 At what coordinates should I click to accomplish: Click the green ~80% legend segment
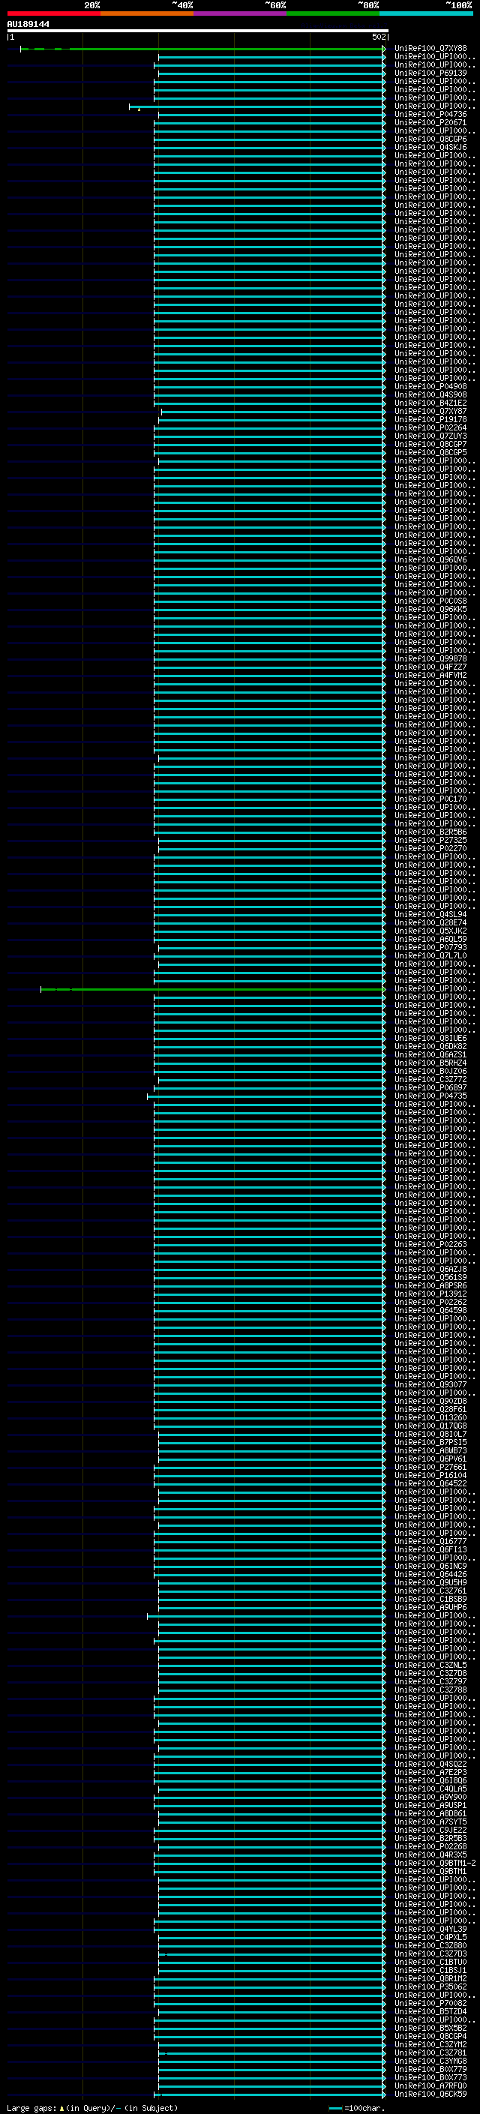tap(333, 13)
